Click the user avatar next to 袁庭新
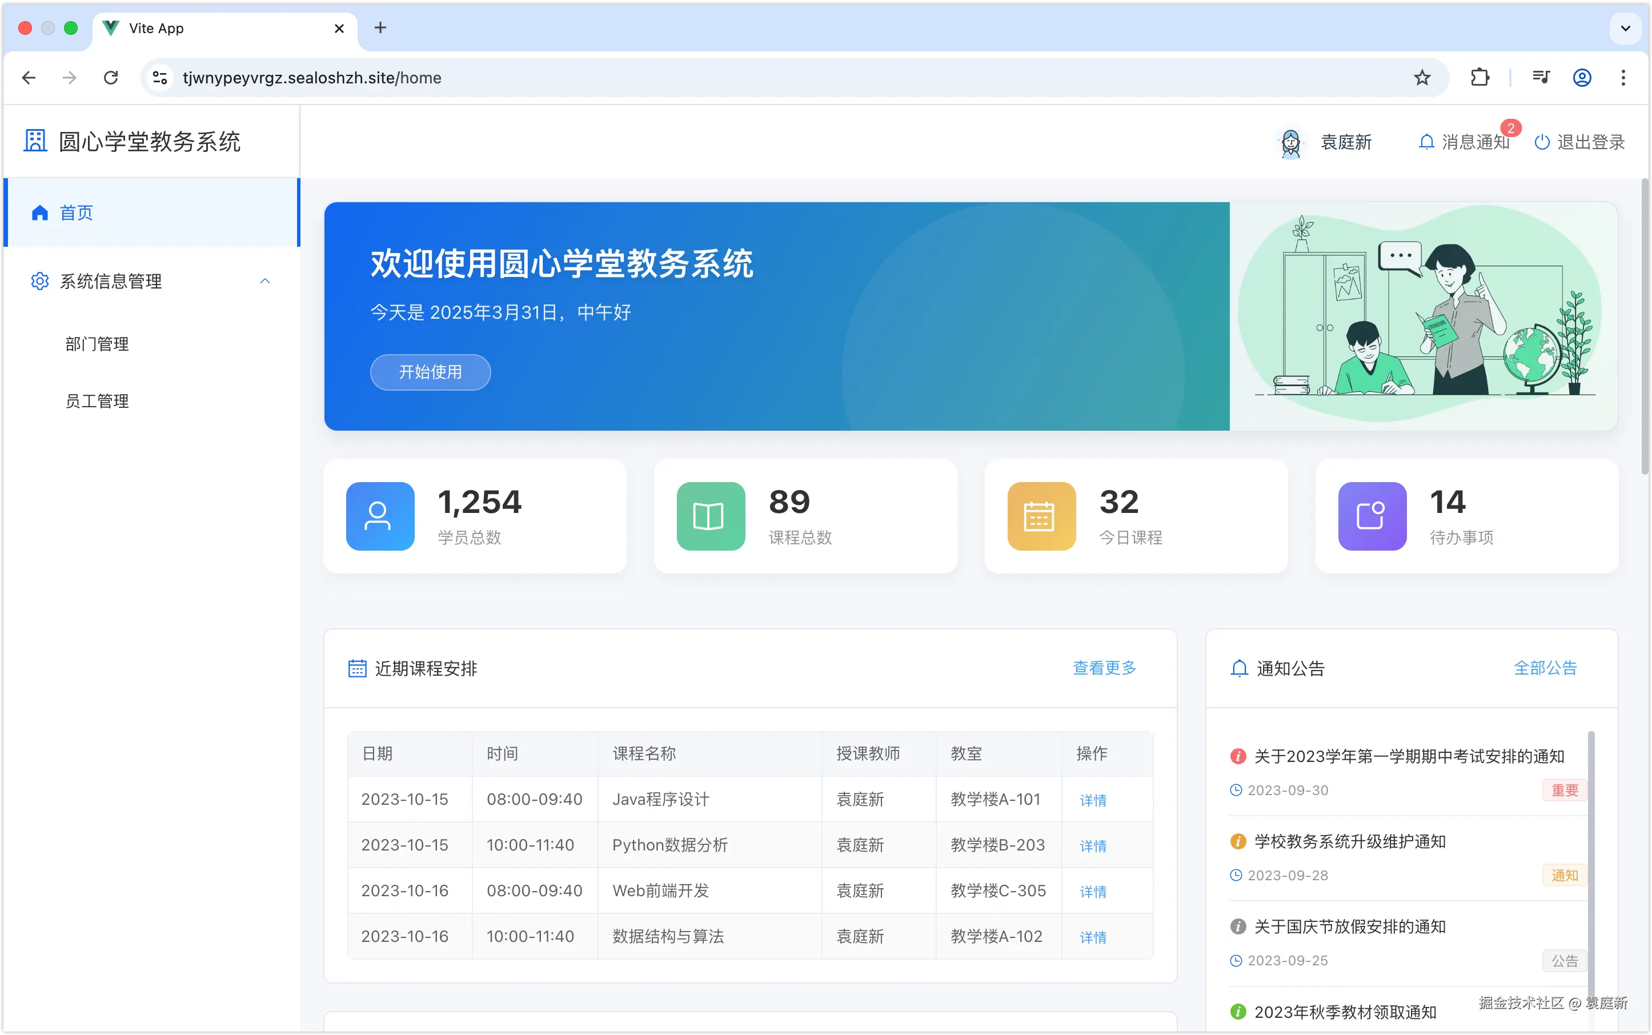1652x1035 pixels. click(1290, 143)
